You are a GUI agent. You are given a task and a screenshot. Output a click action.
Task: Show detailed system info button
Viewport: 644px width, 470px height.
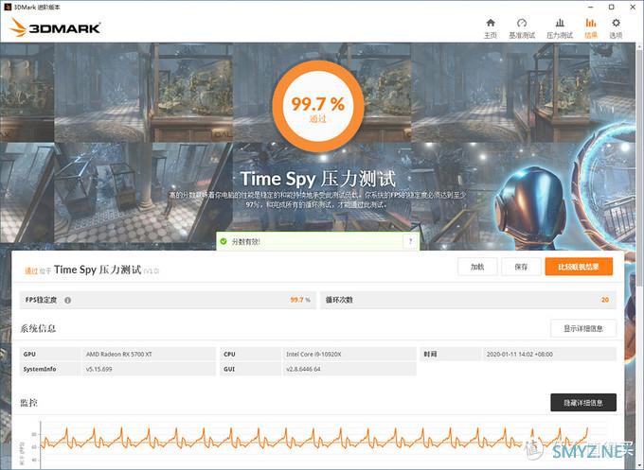583,328
